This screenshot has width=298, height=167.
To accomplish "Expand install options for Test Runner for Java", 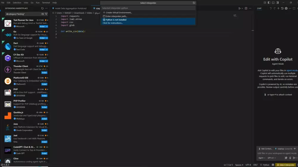I will (x=47, y=27).
